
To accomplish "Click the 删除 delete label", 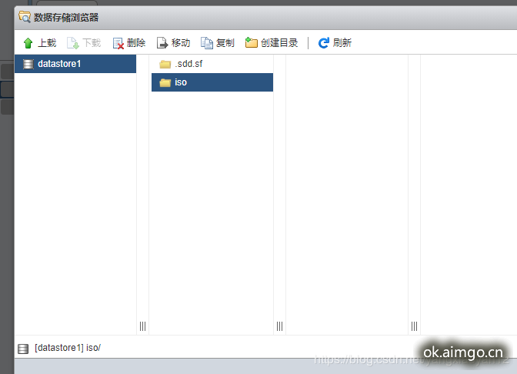I will tap(136, 43).
